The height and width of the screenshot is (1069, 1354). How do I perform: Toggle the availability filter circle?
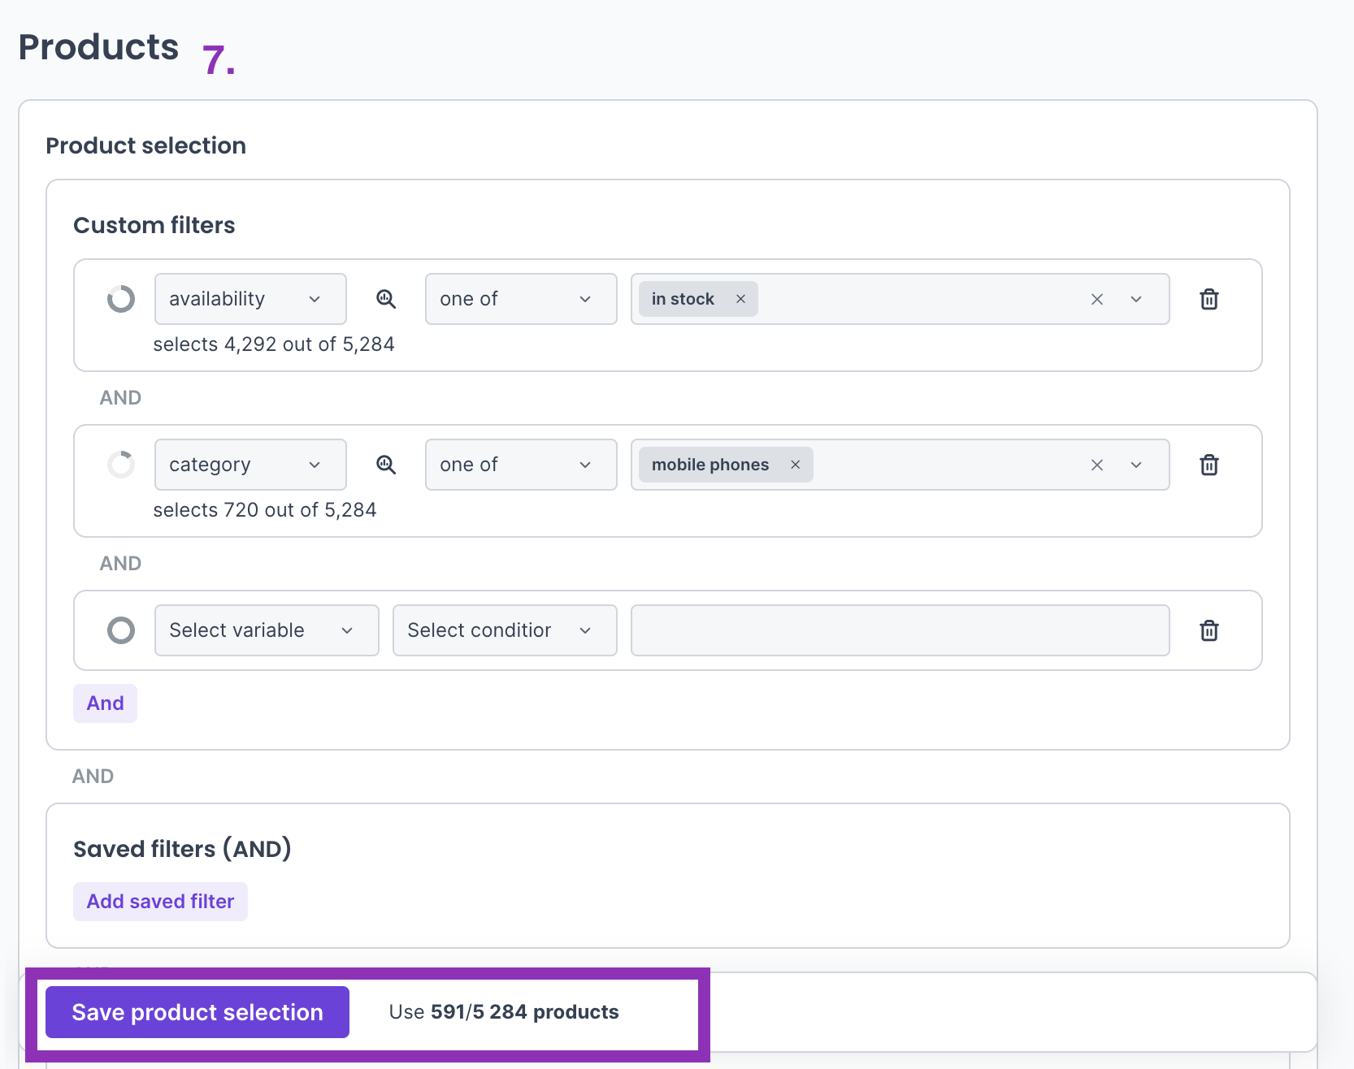(121, 299)
